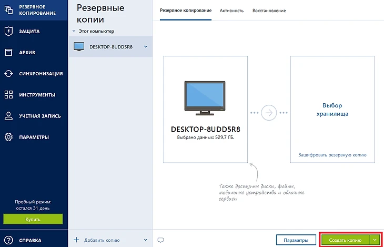The height and width of the screenshot is (247, 384).
Task: Click the Создать копию button
Action: pyautogui.click(x=345, y=240)
